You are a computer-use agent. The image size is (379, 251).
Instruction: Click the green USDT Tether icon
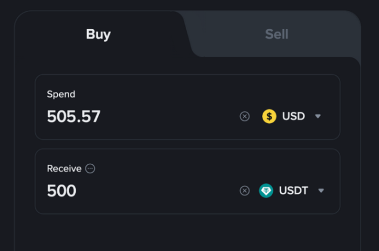266,191
